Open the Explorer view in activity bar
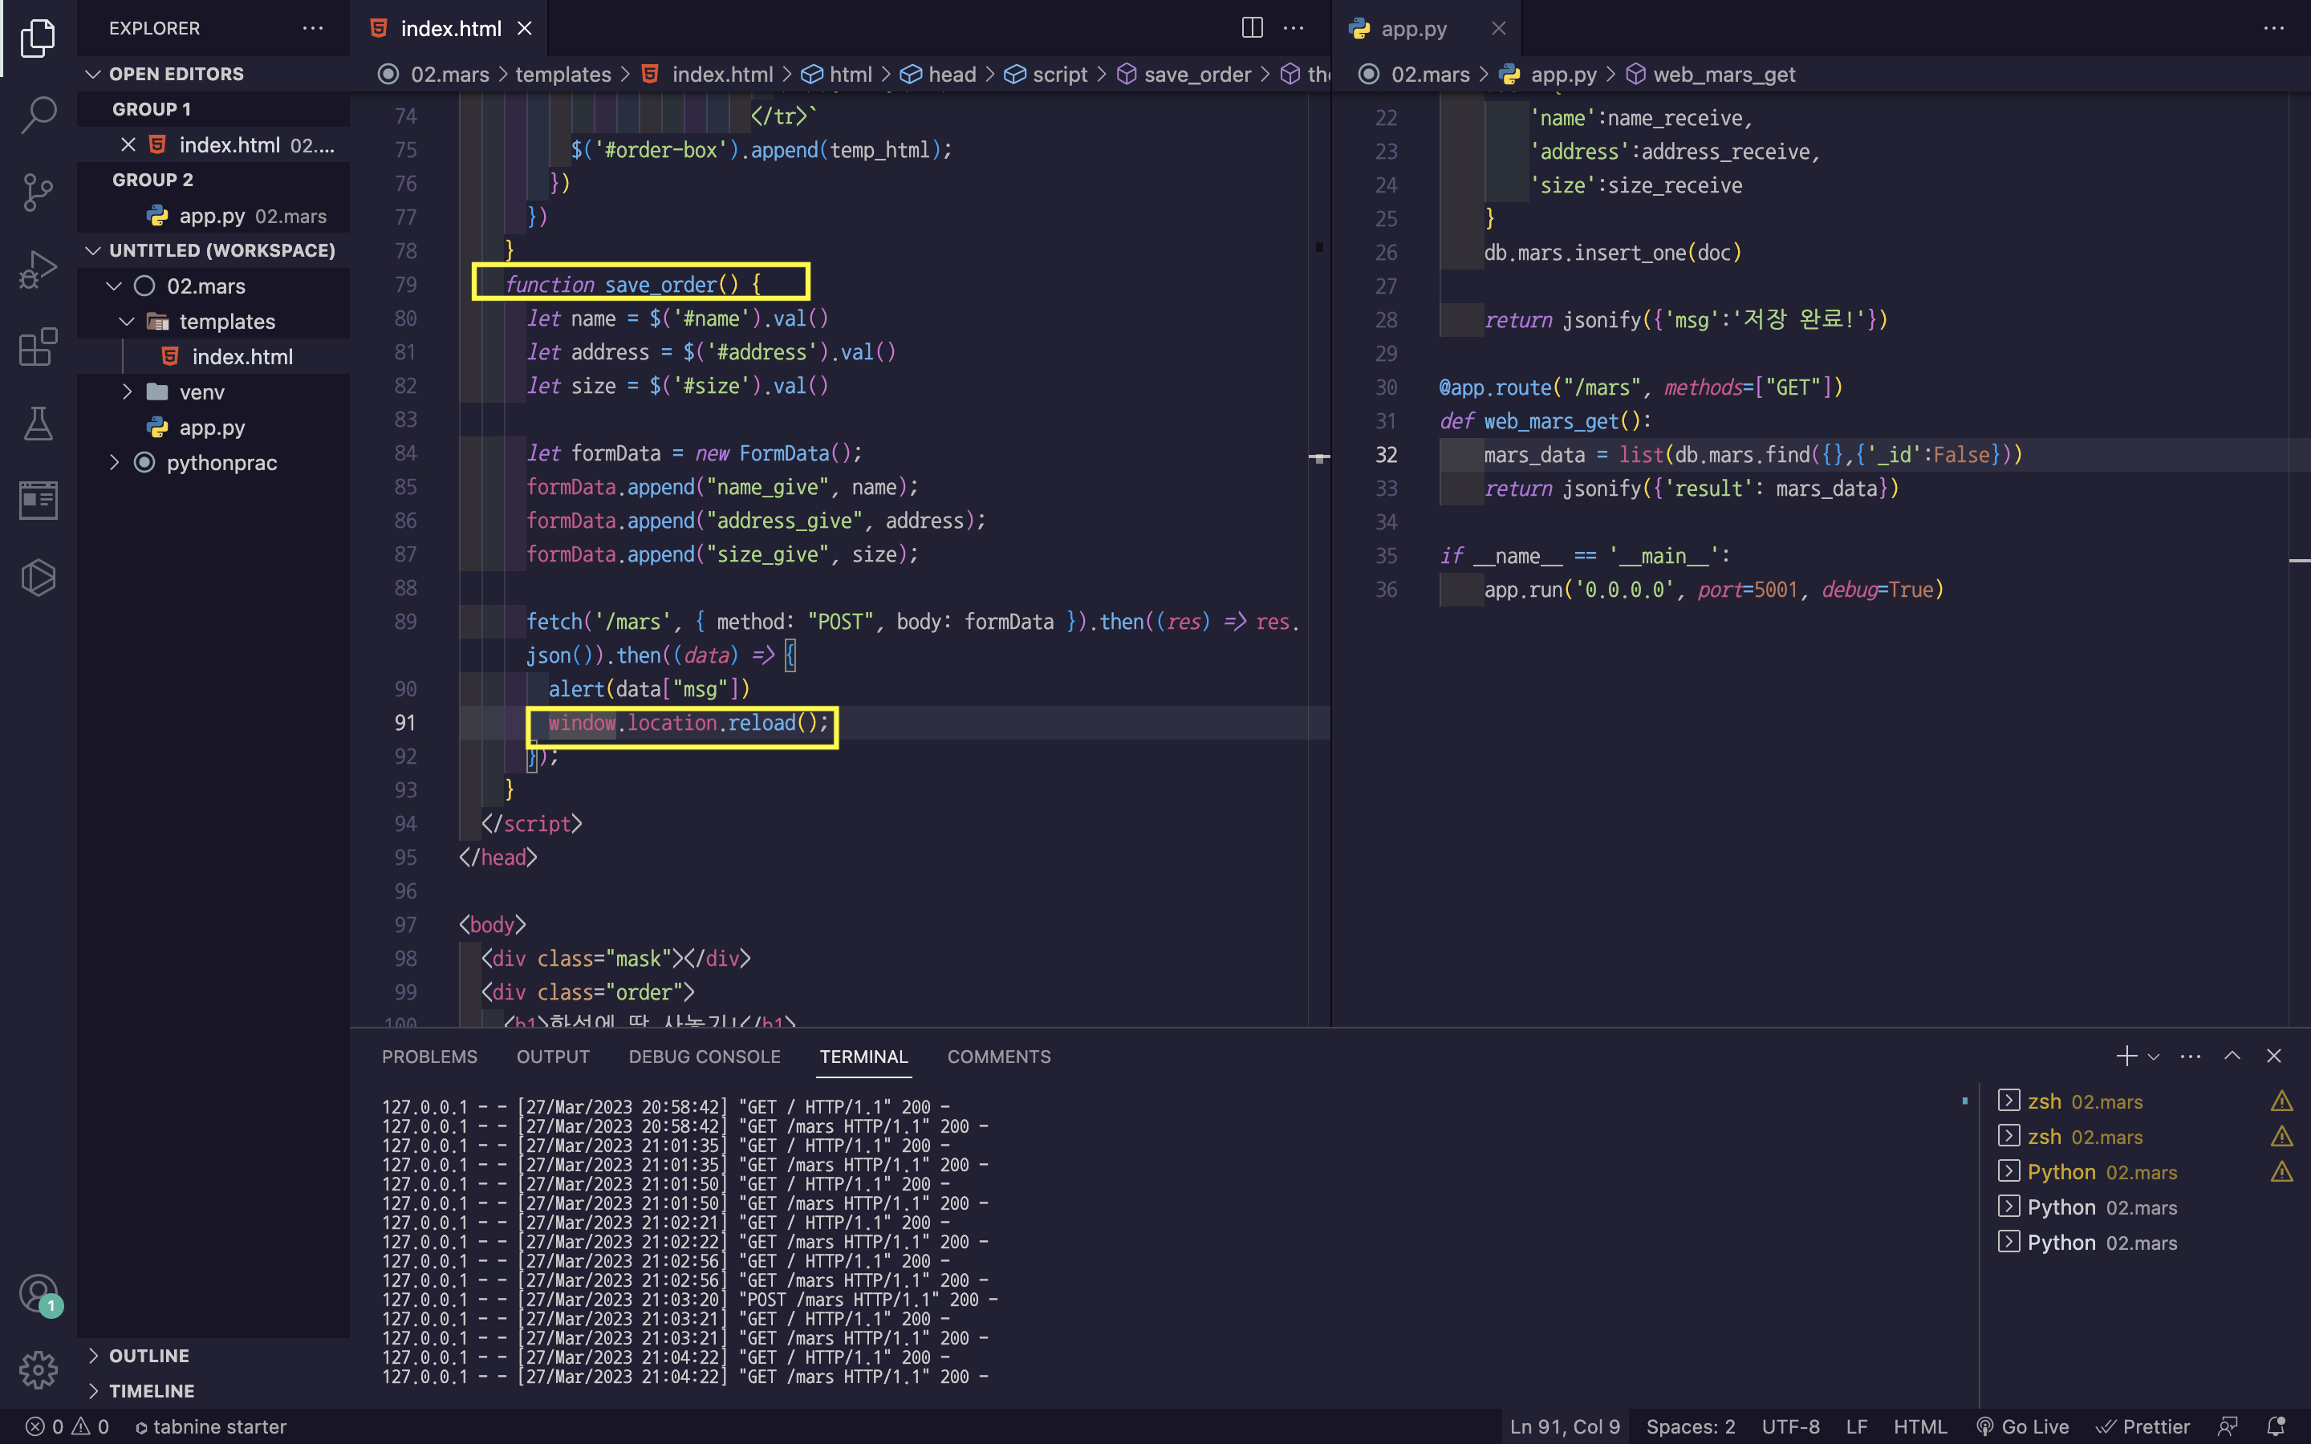This screenshot has height=1444, width=2311. 39,39
